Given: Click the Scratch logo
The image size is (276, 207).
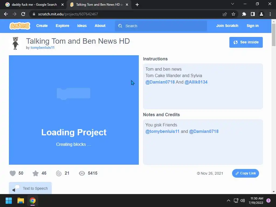Looking at the screenshot, I should pos(20,26).
